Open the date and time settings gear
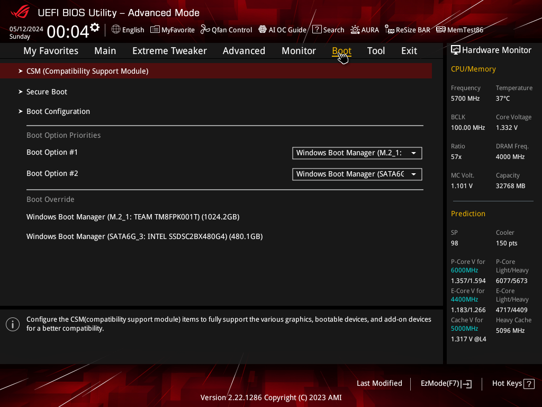This screenshot has height=407, width=542. click(x=95, y=28)
